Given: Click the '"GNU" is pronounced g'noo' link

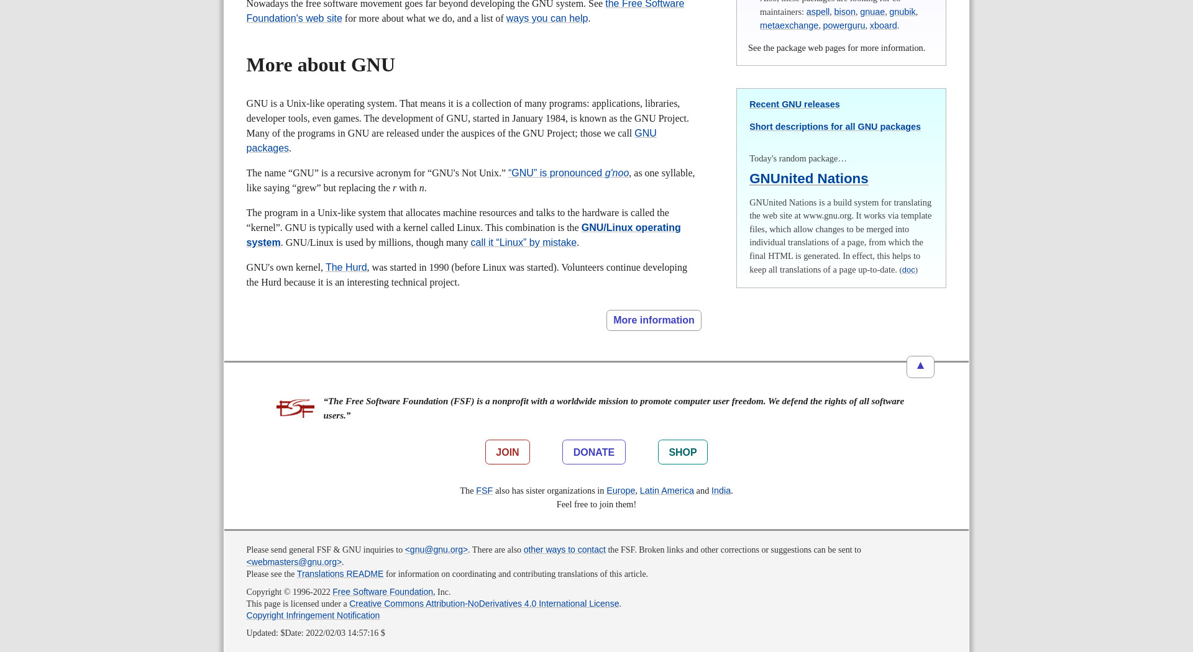Looking at the screenshot, I should 569,173.
